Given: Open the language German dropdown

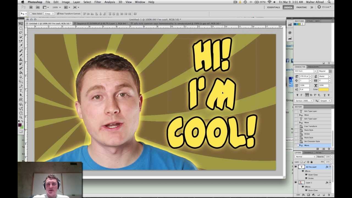Looking at the screenshot, I should coord(304,101).
